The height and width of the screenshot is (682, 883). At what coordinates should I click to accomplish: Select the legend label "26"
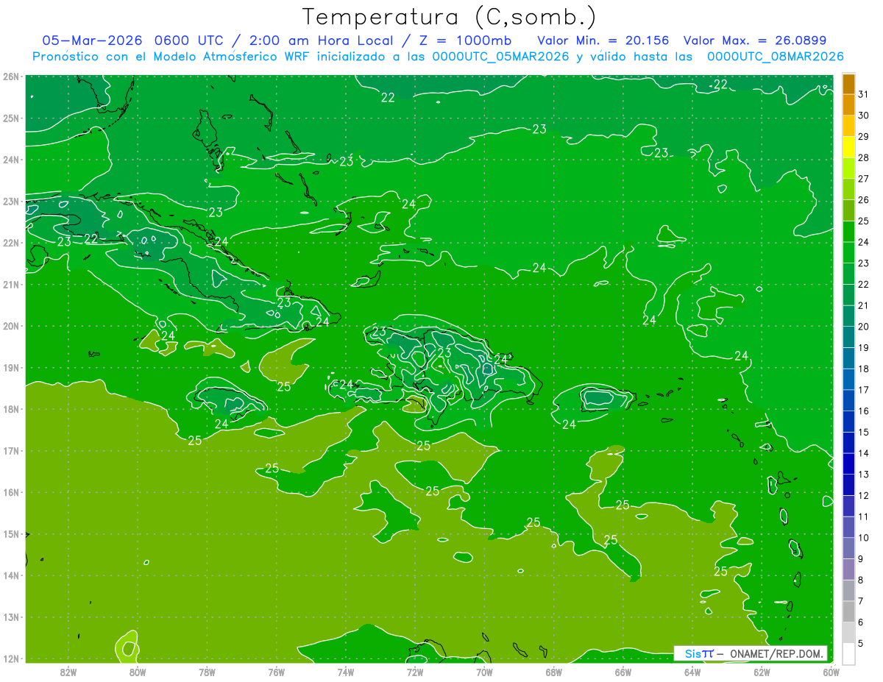pos(863,200)
